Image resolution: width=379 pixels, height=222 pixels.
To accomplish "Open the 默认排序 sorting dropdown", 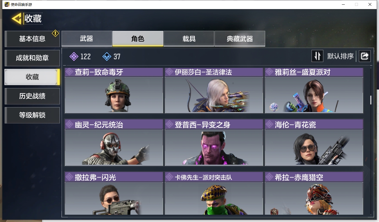I will (340, 56).
